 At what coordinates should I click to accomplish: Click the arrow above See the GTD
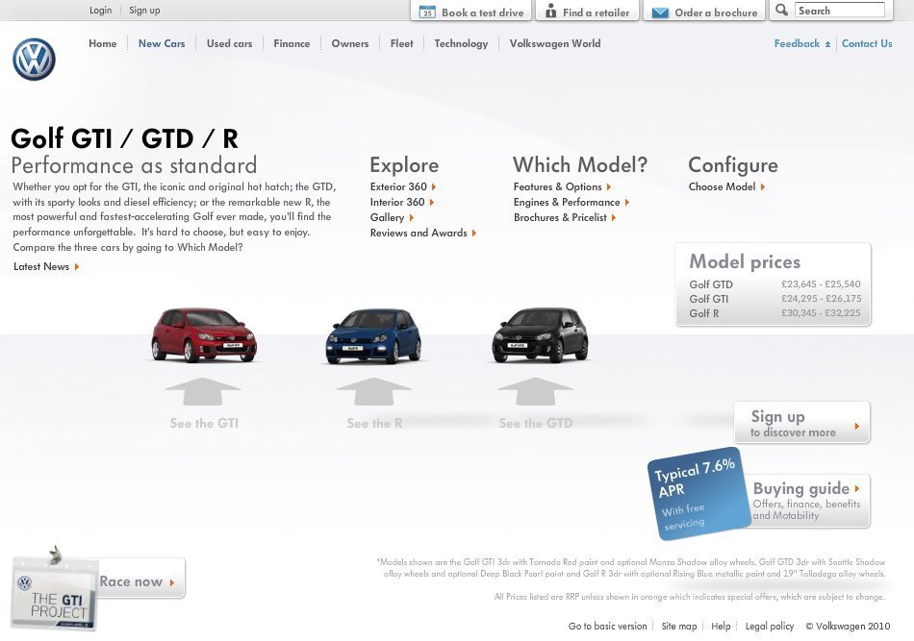coord(535,391)
